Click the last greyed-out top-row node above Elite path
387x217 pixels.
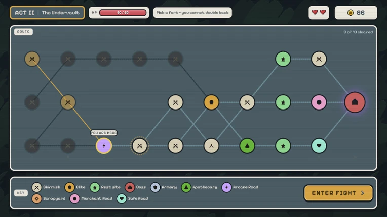tap(175, 59)
